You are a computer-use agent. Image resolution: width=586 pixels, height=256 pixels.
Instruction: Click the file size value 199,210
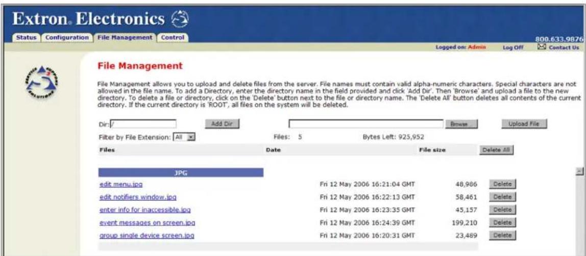(x=465, y=223)
